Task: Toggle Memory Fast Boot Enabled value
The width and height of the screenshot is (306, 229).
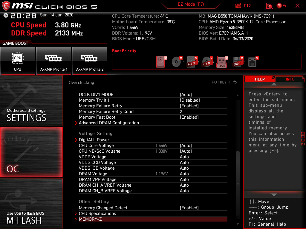Action: [189, 117]
